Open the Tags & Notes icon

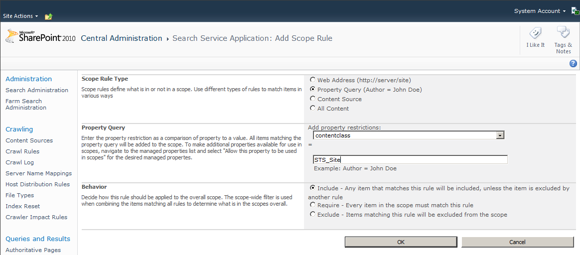pos(563,33)
